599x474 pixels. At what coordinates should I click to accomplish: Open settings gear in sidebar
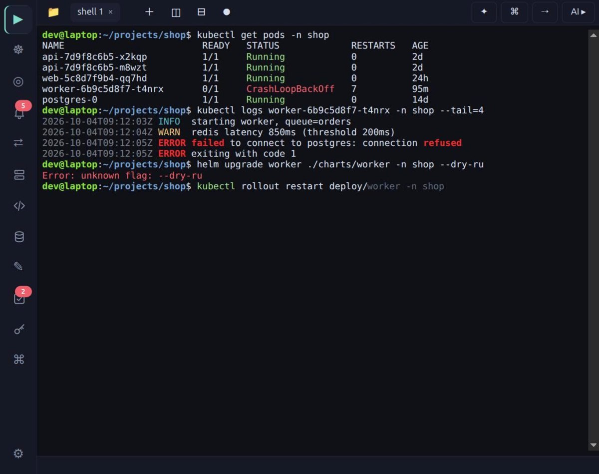point(18,454)
